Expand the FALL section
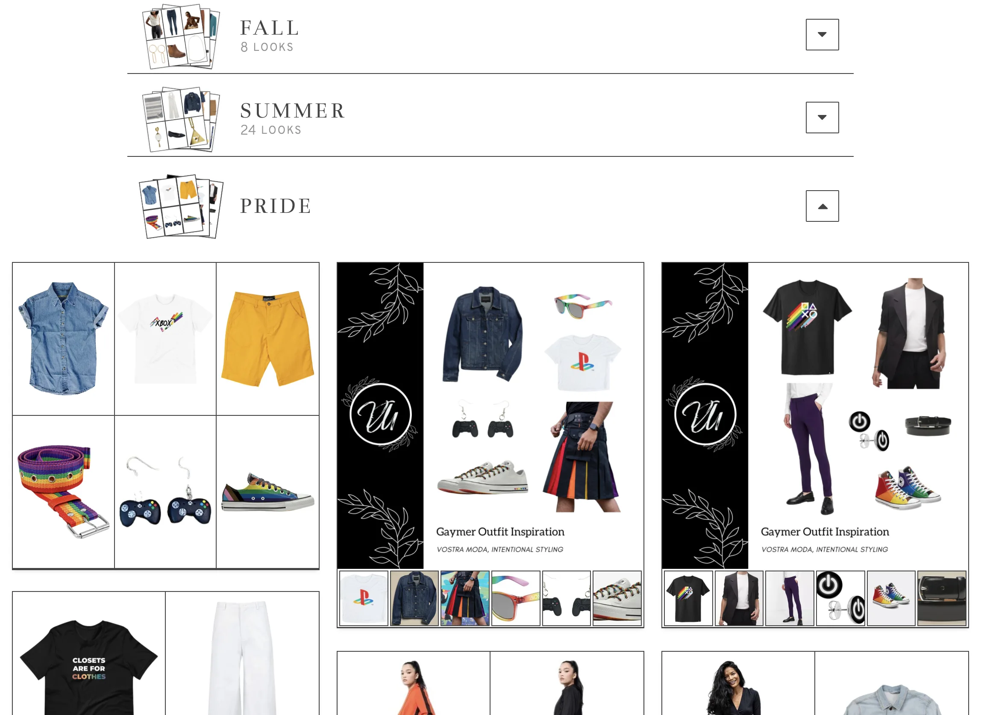 pos(822,34)
